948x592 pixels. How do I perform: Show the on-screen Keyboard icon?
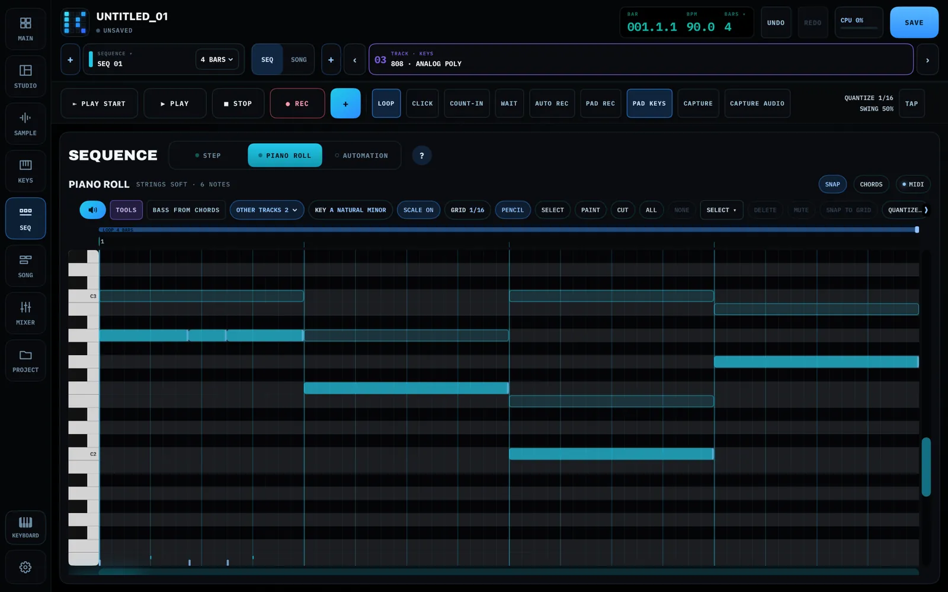point(25,527)
